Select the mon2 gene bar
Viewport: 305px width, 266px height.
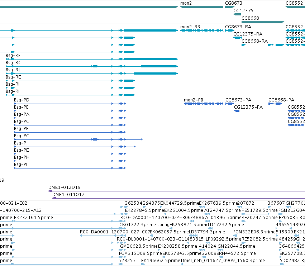(202, 7)
